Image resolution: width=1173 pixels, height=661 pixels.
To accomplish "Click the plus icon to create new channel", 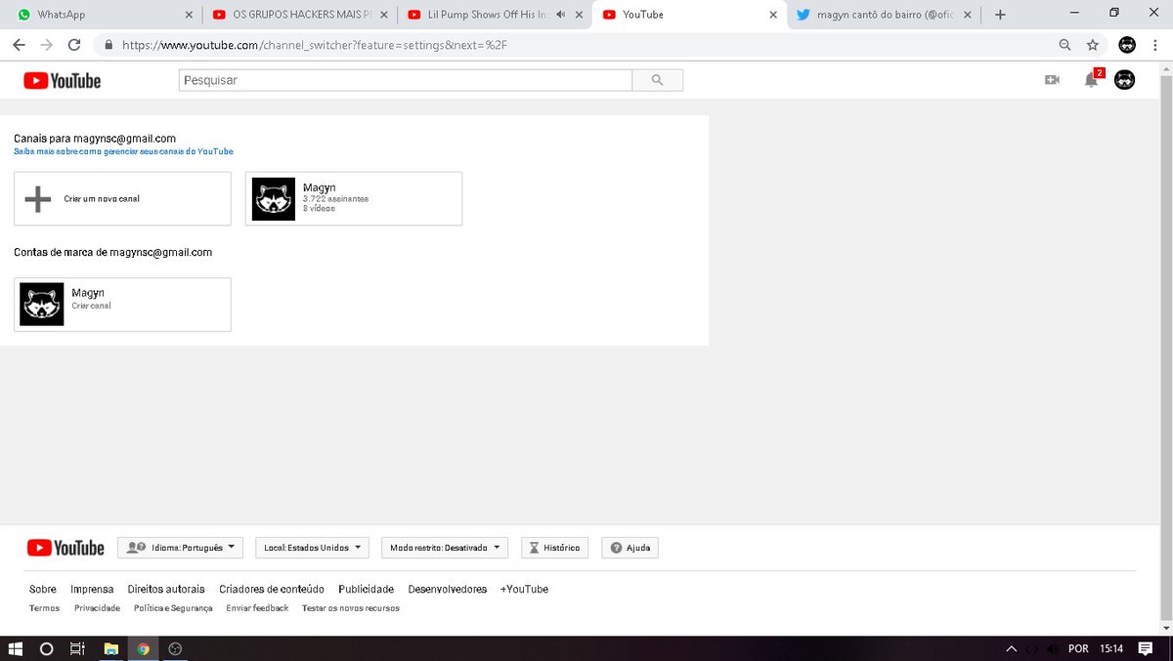I will pyautogui.click(x=38, y=199).
